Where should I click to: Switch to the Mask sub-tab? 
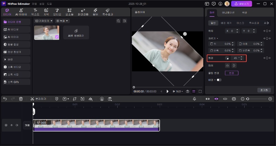pyautogui.click(x=240, y=23)
